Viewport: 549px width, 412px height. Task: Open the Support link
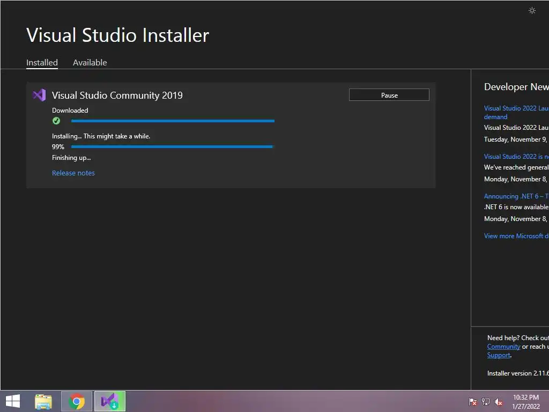(x=499, y=355)
